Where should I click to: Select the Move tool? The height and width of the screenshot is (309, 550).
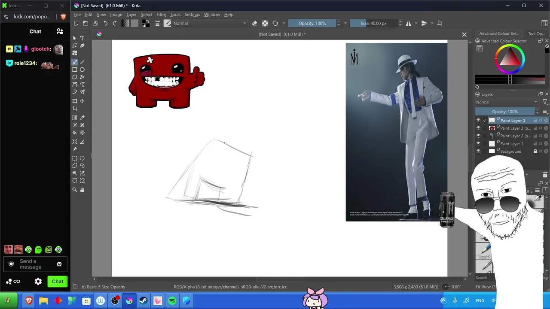pyautogui.click(x=82, y=101)
